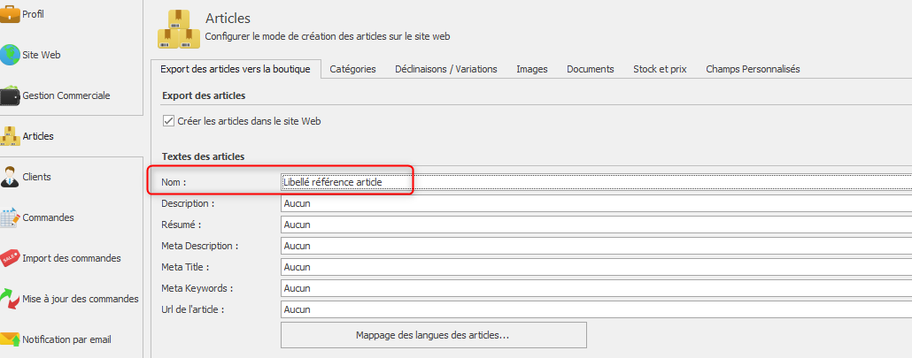Select the Commandes calendar icon
The image size is (912, 358).
click(x=11, y=217)
